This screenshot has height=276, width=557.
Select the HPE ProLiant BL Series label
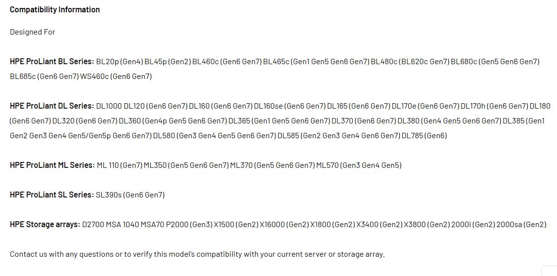(52, 61)
